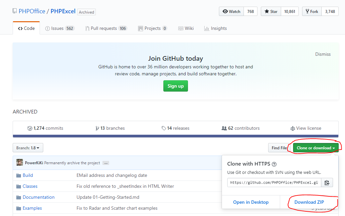Click the Find File button
The width and height of the screenshot is (345, 216).
(279, 148)
